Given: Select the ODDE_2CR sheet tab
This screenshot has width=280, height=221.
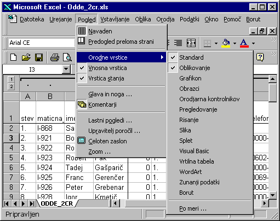Looking at the screenshot, I should [x=57, y=203].
